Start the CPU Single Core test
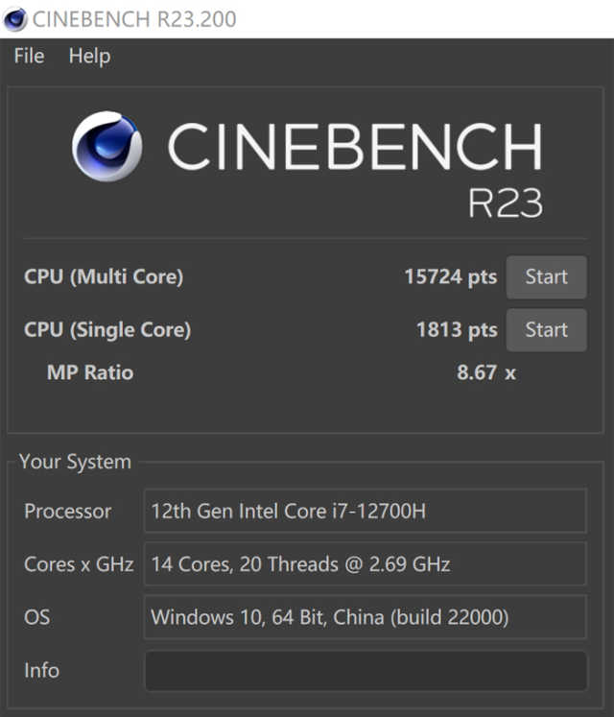 (546, 330)
